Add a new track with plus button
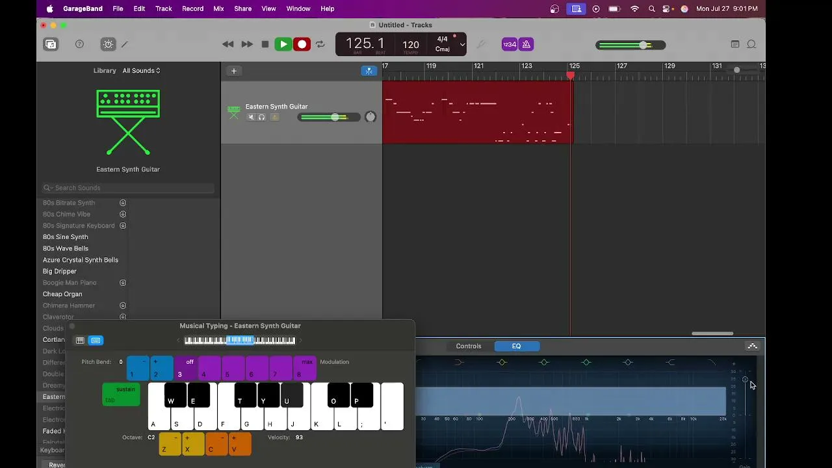Viewport: 832px width, 468px height. coord(234,71)
